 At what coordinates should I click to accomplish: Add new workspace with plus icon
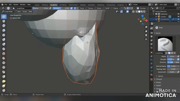[126, 5]
